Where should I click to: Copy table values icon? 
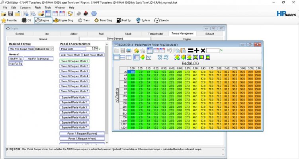click(177, 50)
